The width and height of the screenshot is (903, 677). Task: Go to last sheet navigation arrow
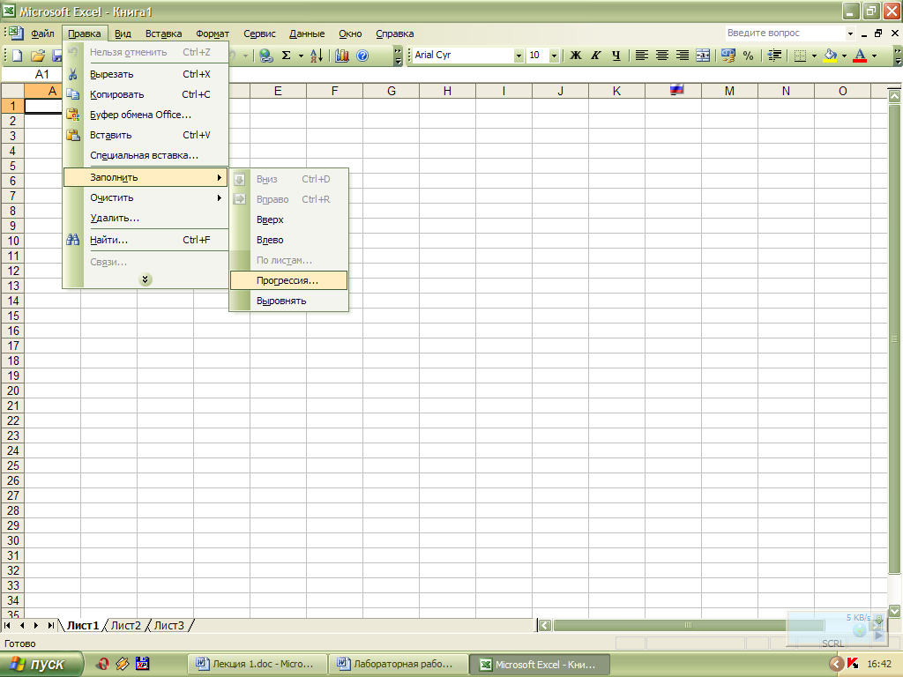[x=50, y=625]
